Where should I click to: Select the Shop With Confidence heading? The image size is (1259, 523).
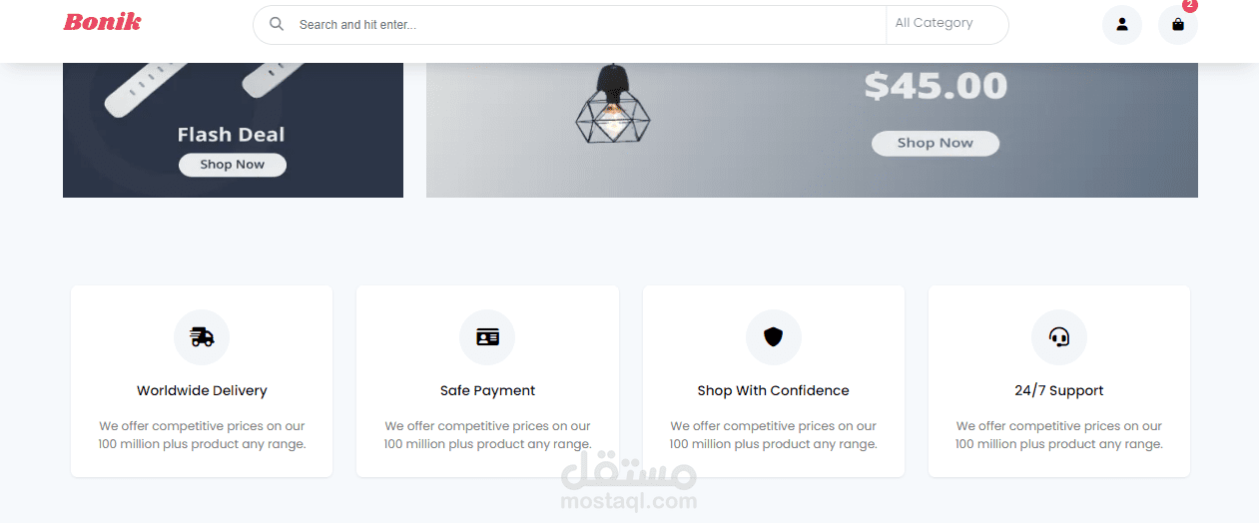(x=774, y=390)
